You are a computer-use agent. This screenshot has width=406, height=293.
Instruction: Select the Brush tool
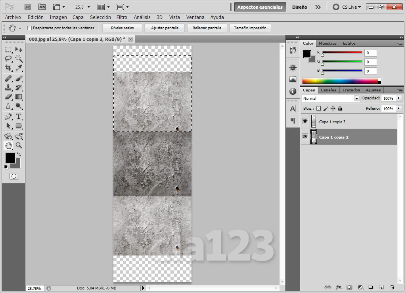pyautogui.click(x=19, y=78)
